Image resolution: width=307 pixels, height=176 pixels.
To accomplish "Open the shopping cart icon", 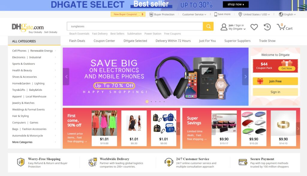I will 281,27.
